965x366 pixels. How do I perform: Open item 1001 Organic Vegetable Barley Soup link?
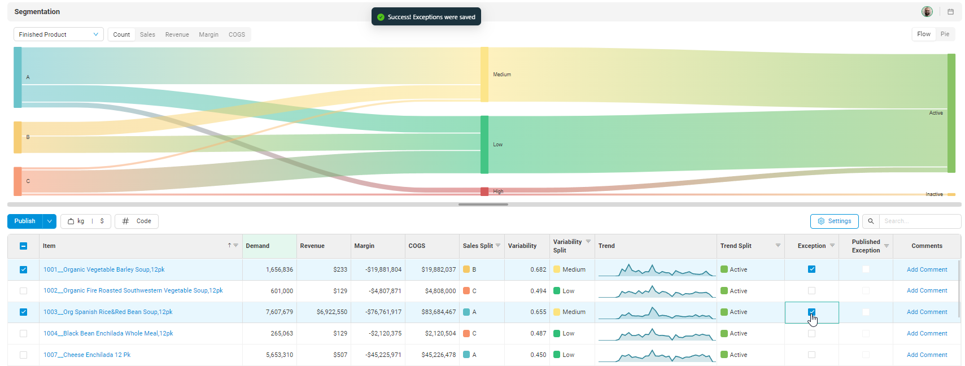[x=104, y=269]
